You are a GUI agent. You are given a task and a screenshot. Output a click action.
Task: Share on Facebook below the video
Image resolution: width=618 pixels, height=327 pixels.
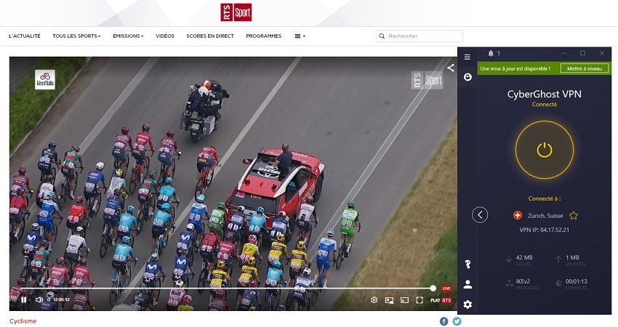pos(444,321)
